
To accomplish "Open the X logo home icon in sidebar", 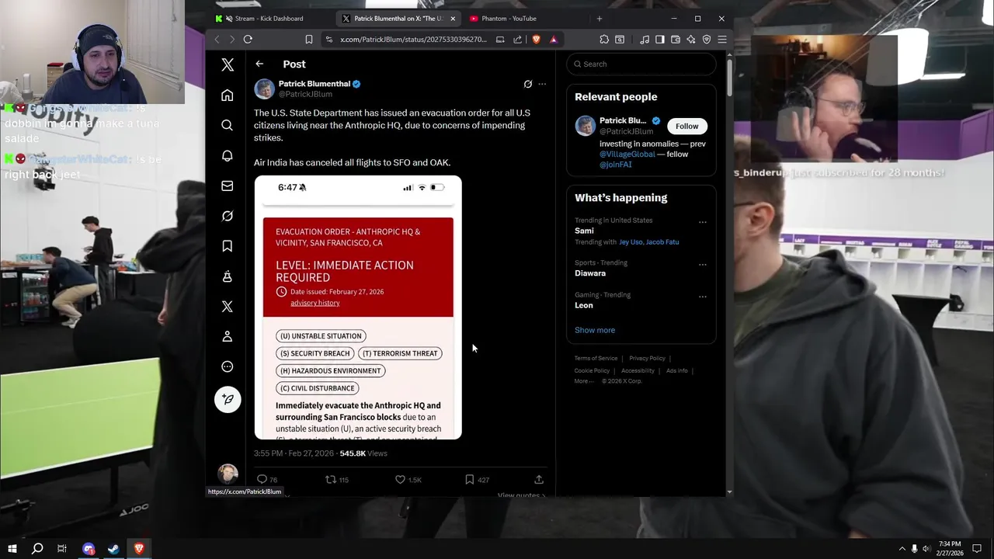I will click(228, 65).
